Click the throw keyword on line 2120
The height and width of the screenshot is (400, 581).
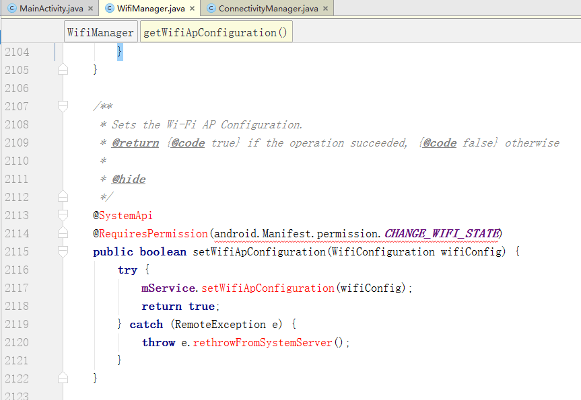[159, 342]
